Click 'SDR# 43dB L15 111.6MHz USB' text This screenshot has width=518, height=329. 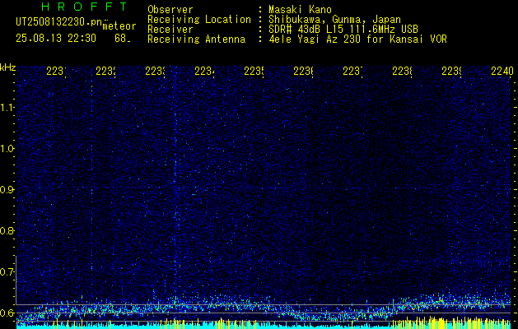343,30
